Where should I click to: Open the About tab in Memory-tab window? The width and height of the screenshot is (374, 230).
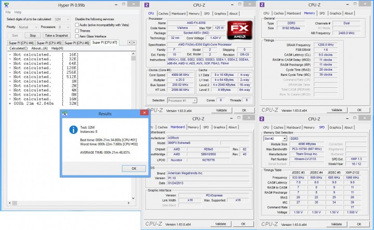point(349,13)
